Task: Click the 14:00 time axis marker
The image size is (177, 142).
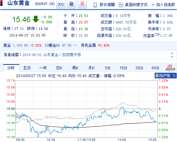Action: tap(122, 140)
